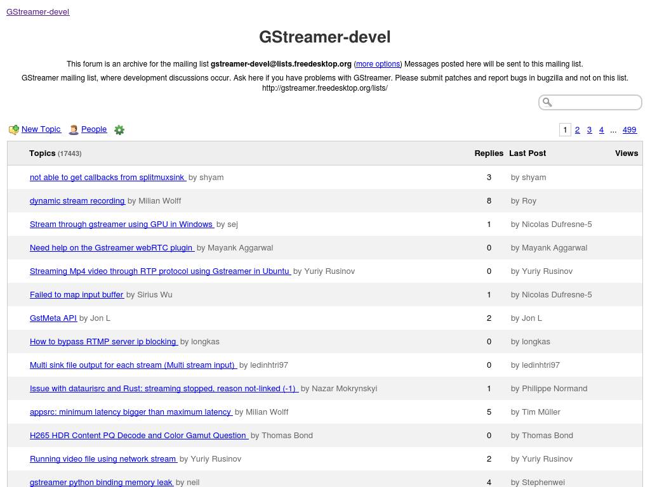Open the GStreamer-devel breadcrumb link

click(37, 11)
